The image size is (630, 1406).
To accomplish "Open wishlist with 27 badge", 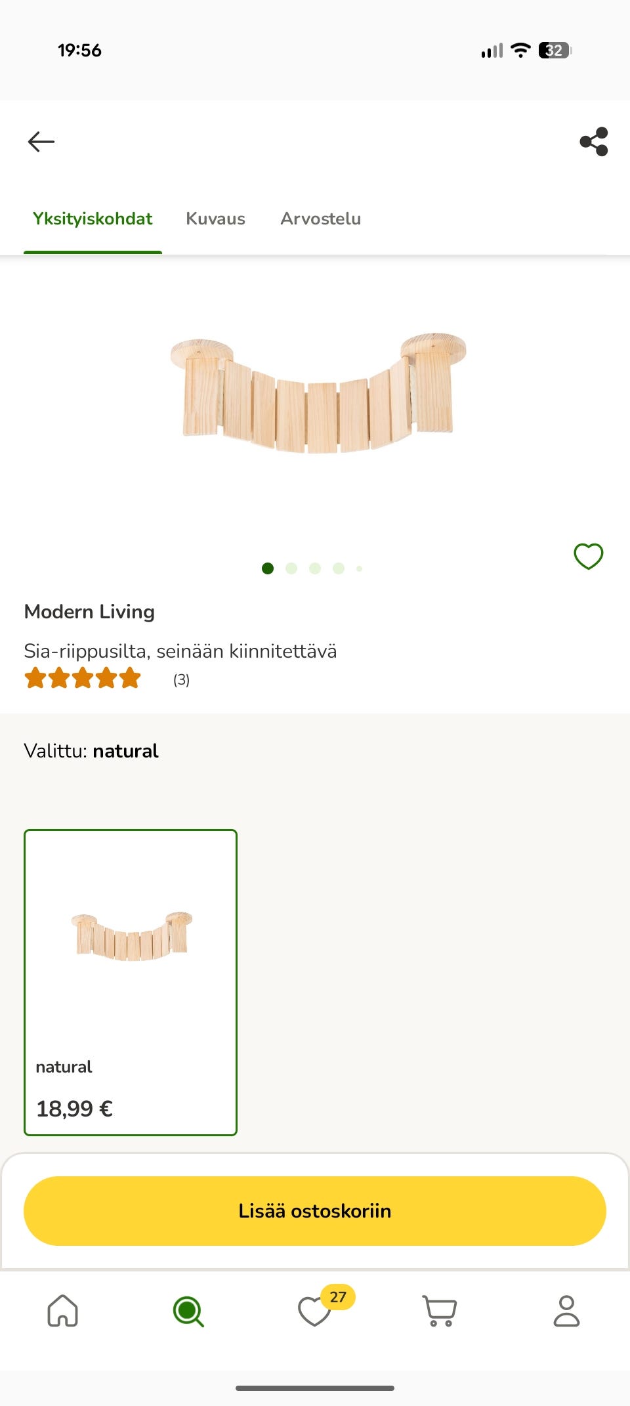I will (x=315, y=1311).
